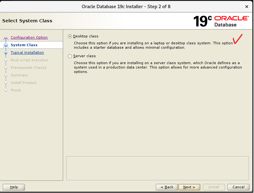Click the 'Finish' step text
Image resolution: width=254 pixels, height=193 pixels.
coord(16,90)
